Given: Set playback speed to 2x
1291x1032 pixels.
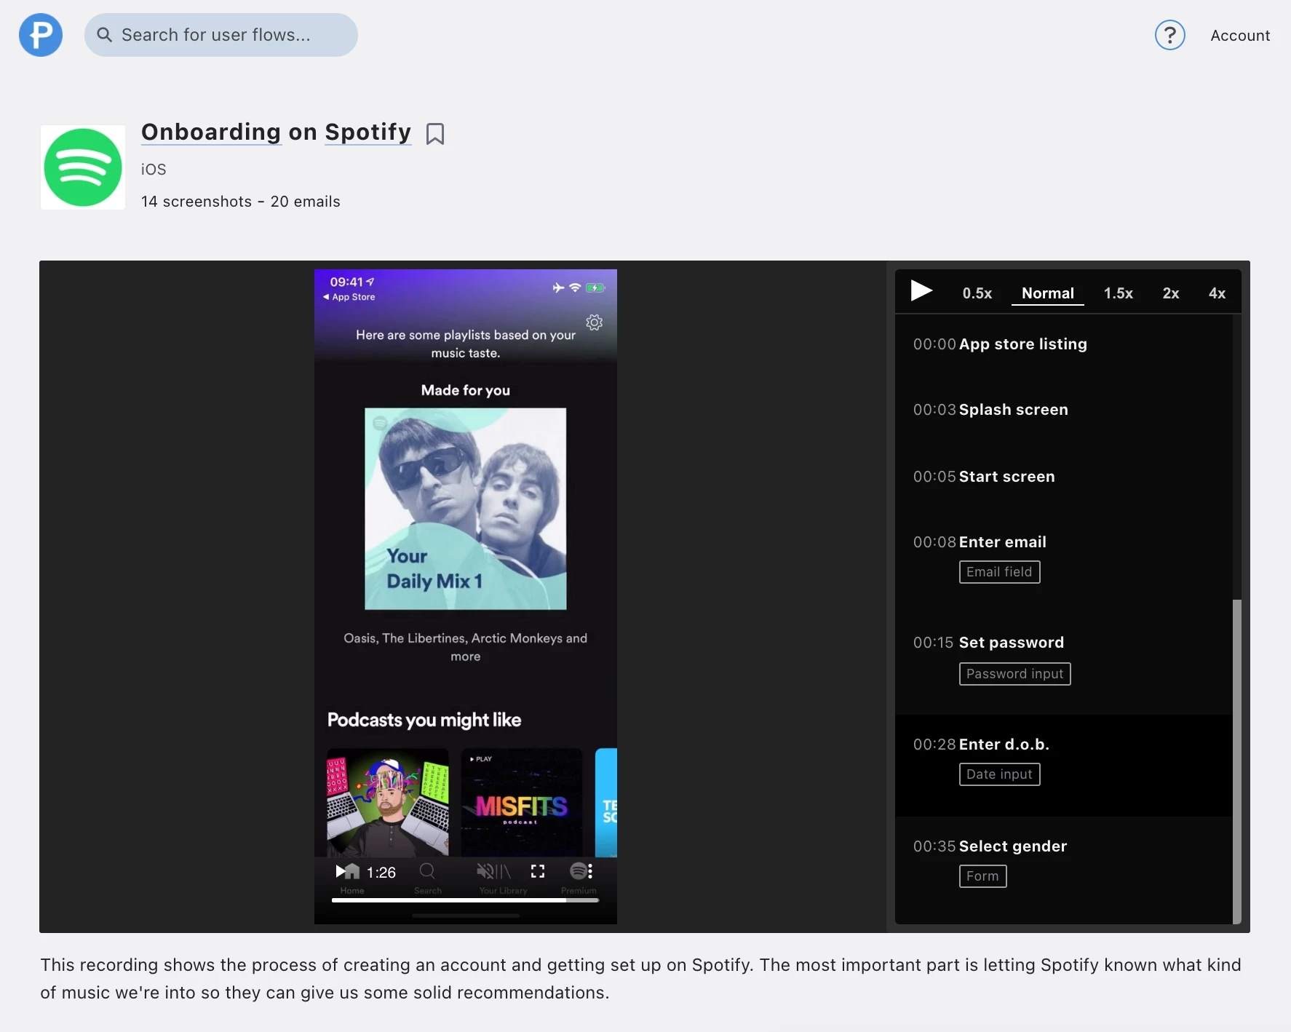Looking at the screenshot, I should coord(1171,293).
